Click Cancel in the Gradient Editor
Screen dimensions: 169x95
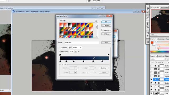pos(106,26)
